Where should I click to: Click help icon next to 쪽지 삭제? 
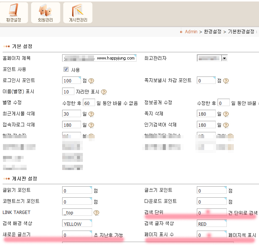(226, 114)
